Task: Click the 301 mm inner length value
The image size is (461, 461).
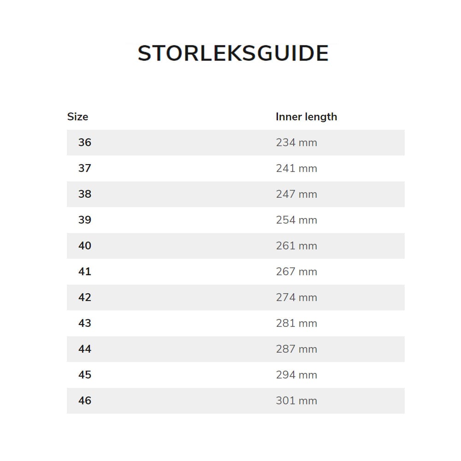Action: [x=296, y=401]
